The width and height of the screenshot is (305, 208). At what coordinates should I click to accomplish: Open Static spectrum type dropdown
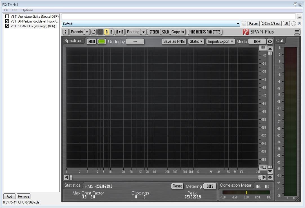pyautogui.click(x=196, y=41)
